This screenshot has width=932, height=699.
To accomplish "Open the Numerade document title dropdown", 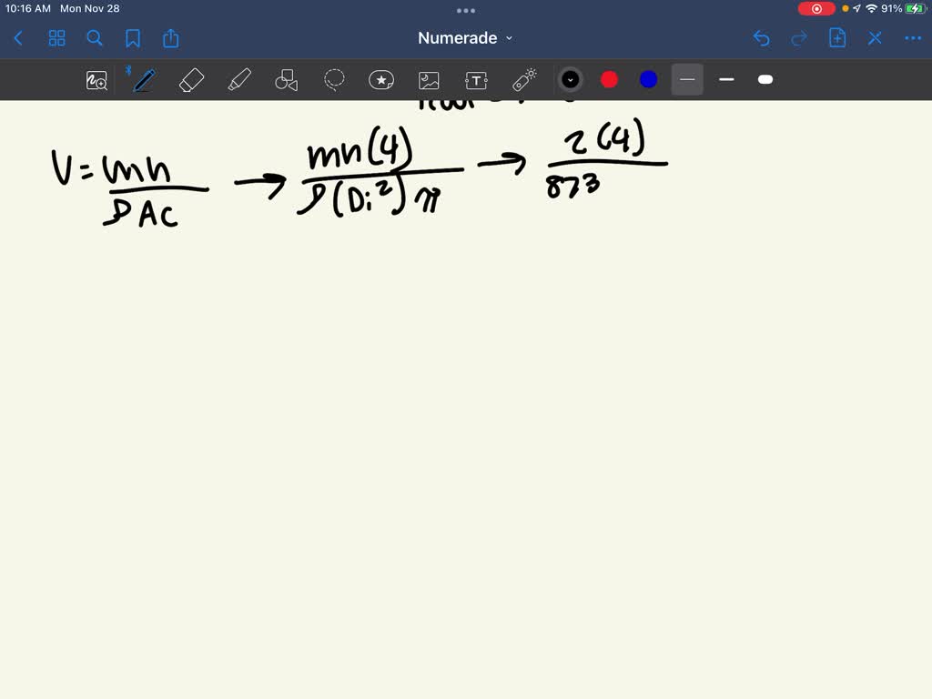I will click(x=465, y=38).
